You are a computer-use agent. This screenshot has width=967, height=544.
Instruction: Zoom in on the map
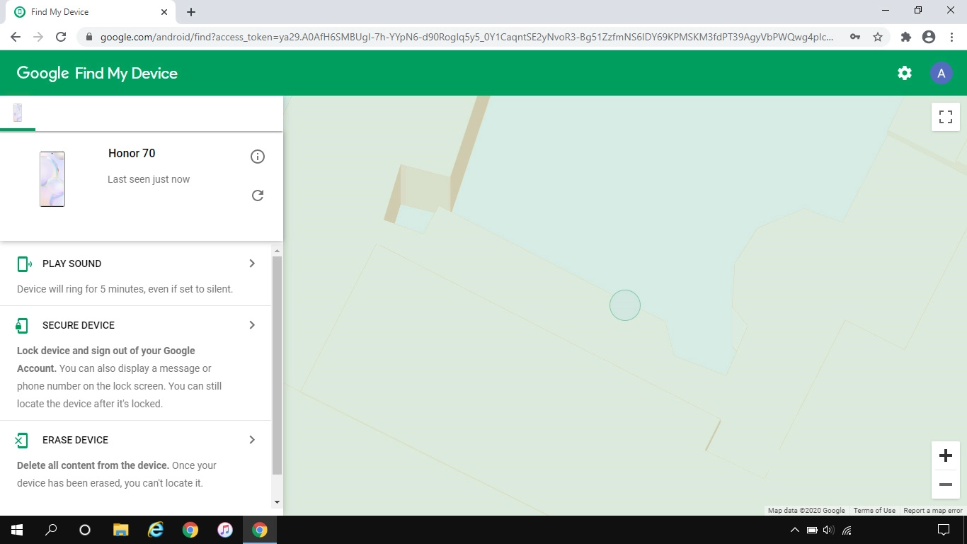(x=945, y=455)
